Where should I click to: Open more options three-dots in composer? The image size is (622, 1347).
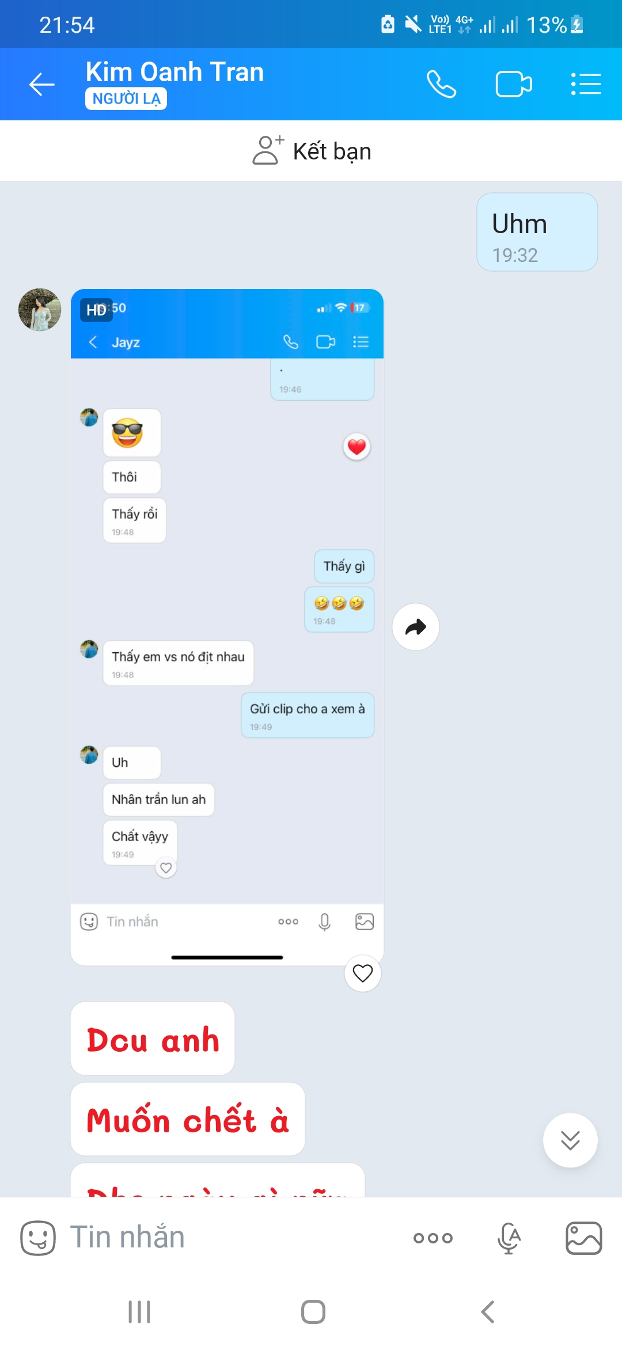coord(433,1238)
